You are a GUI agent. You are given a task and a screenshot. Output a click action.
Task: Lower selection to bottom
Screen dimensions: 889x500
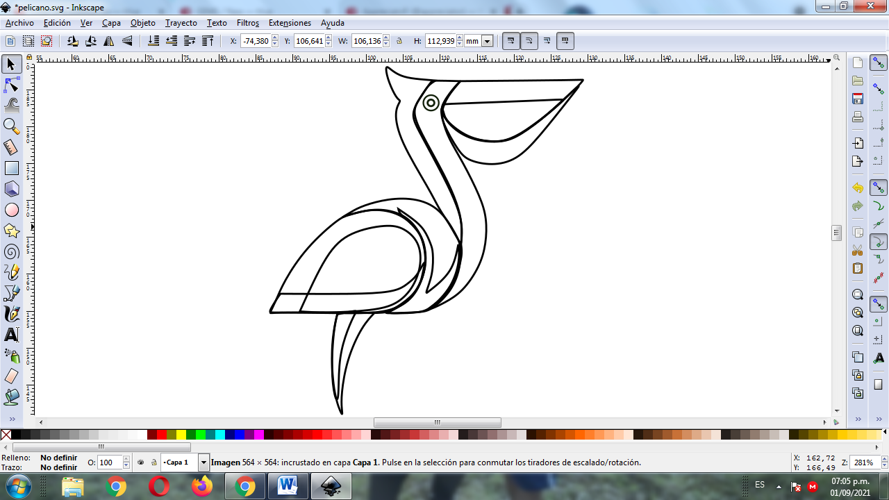[153, 41]
